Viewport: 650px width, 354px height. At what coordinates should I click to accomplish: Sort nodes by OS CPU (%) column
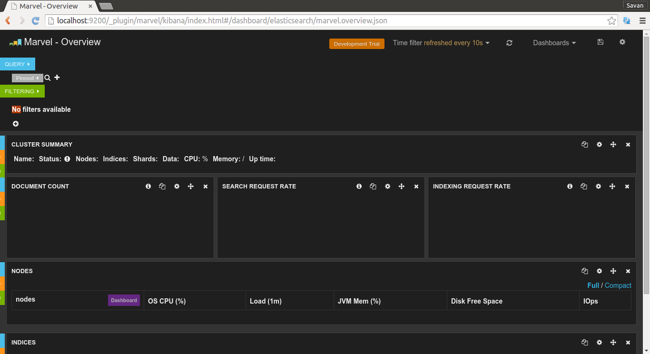pyautogui.click(x=167, y=301)
